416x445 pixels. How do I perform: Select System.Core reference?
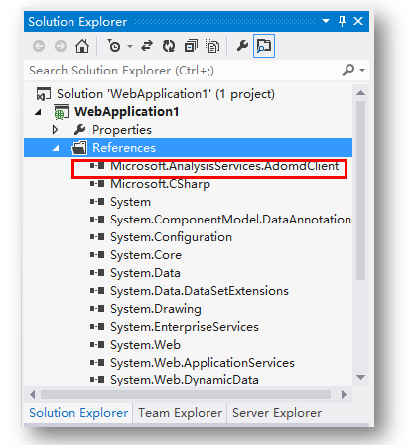click(146, 255)
